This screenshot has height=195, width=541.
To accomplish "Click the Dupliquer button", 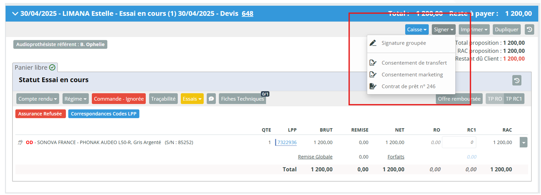I will [507, 29].
